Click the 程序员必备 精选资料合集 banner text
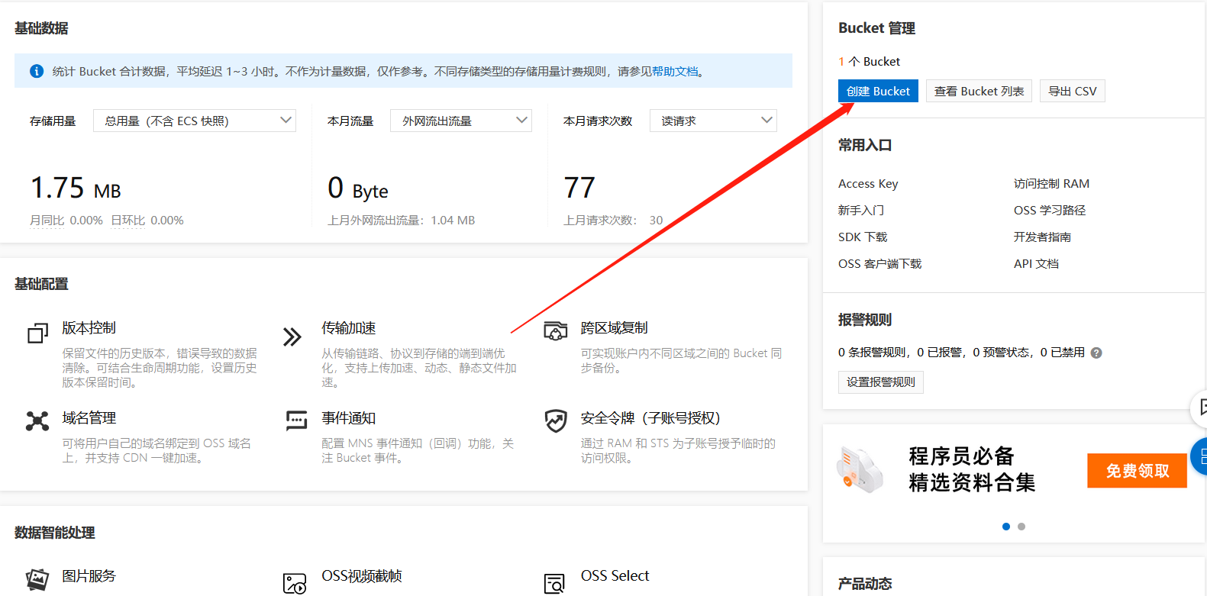This screenshot has height=596, width=1207. 972,469
